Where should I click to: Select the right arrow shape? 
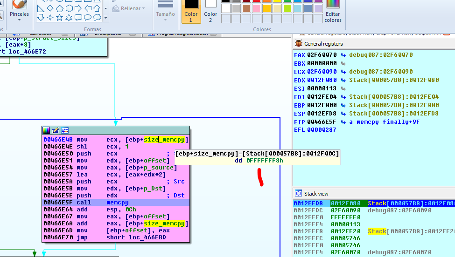(x=78, y=8)
